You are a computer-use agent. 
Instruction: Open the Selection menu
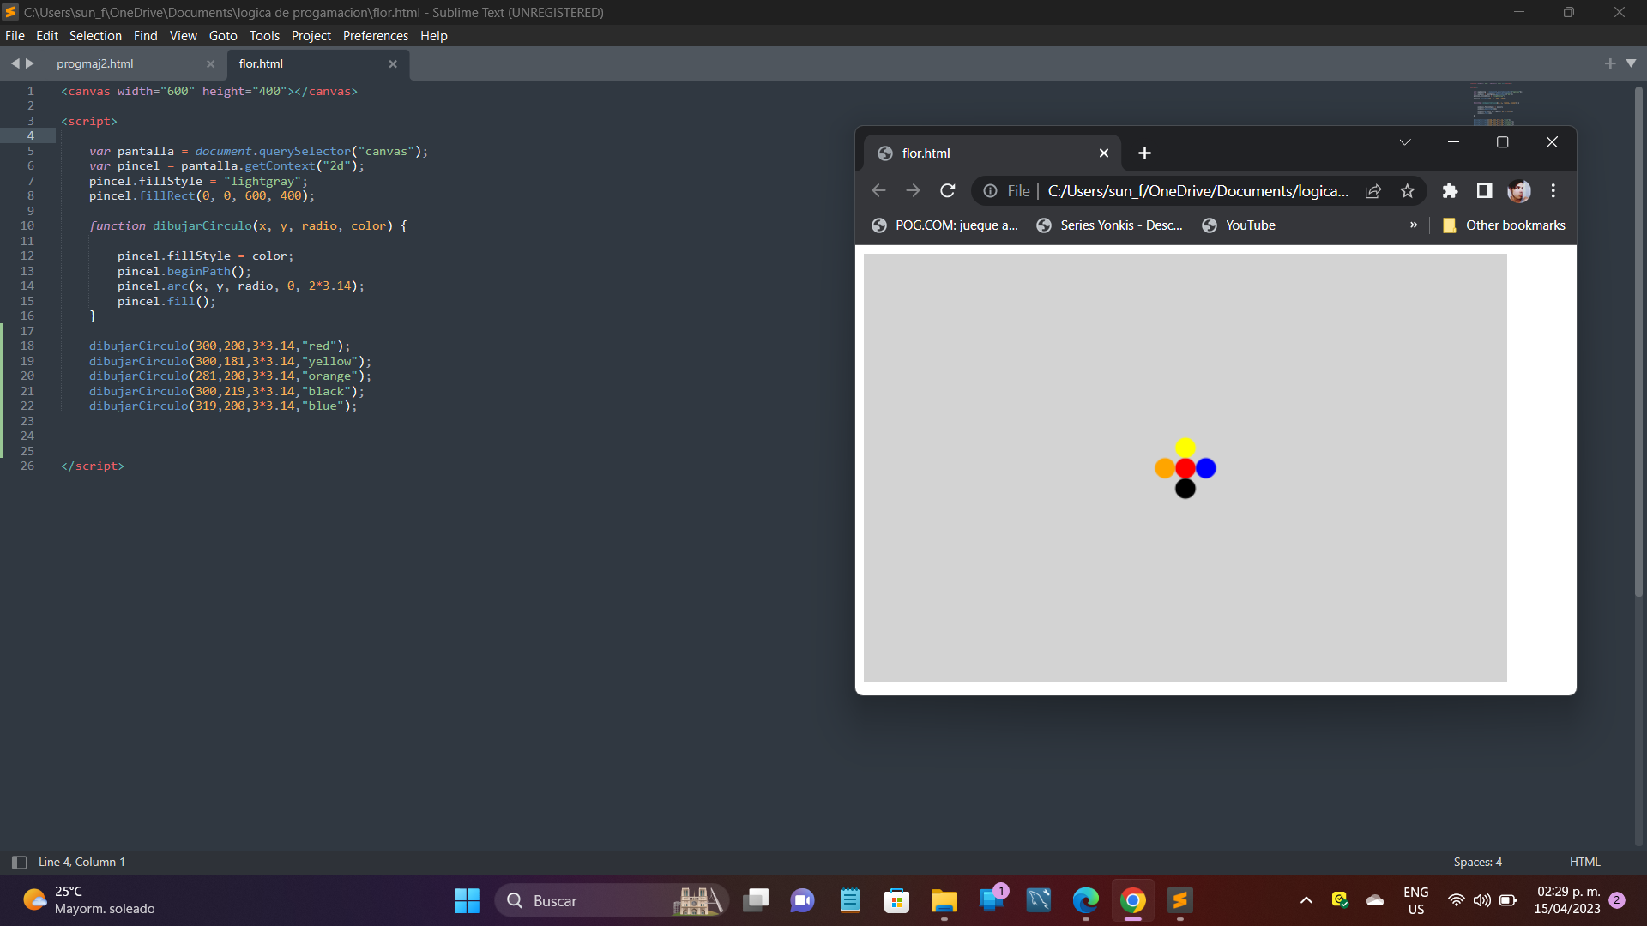click(x=95, y=36)
